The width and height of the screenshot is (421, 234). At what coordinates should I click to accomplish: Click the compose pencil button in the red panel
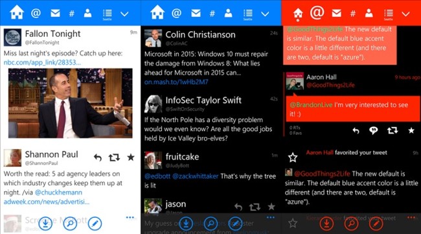(x=376, y=223)
